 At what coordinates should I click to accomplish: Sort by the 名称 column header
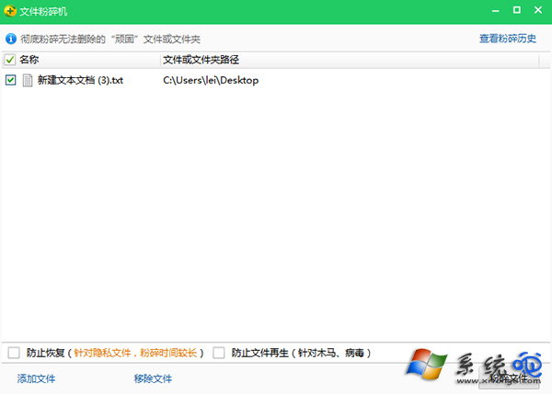29,60
